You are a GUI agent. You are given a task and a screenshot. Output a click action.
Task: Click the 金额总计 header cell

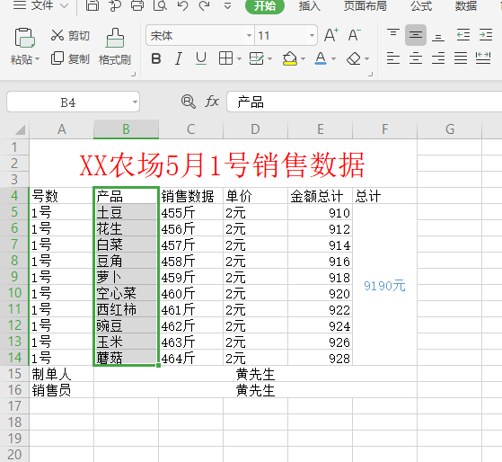[x=320, y=196]
